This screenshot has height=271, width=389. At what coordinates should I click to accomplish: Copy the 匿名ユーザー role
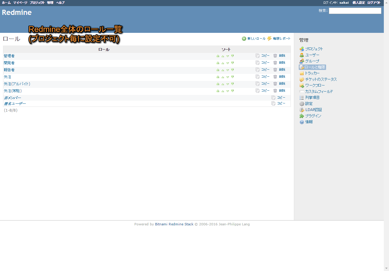(278, 103)
